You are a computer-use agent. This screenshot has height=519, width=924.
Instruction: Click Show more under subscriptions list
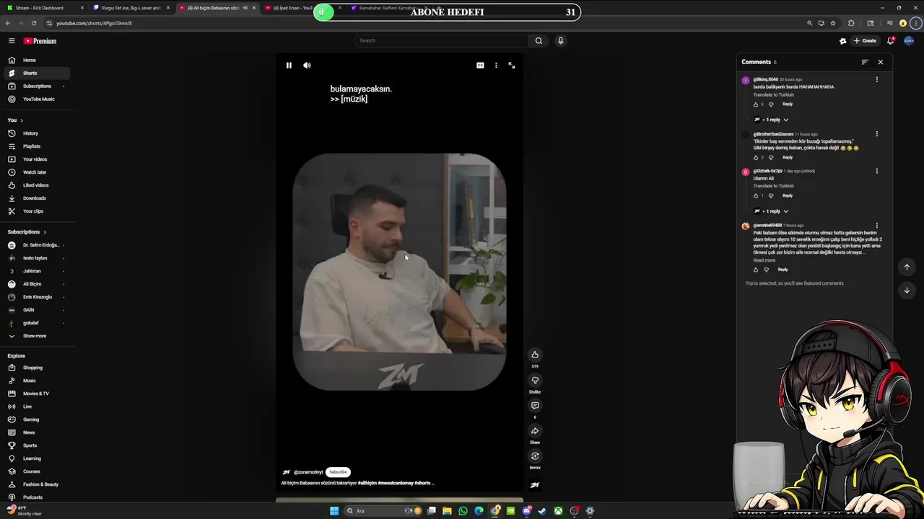[36, 336]
